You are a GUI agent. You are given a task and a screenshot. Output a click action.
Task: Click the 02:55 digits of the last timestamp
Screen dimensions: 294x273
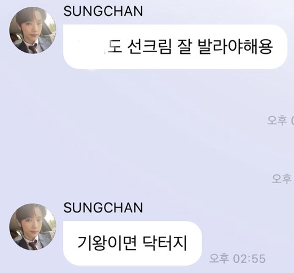click(x=249, y=259)
